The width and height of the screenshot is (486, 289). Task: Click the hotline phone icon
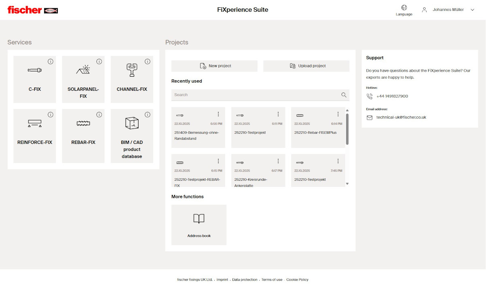pos(369,96)
